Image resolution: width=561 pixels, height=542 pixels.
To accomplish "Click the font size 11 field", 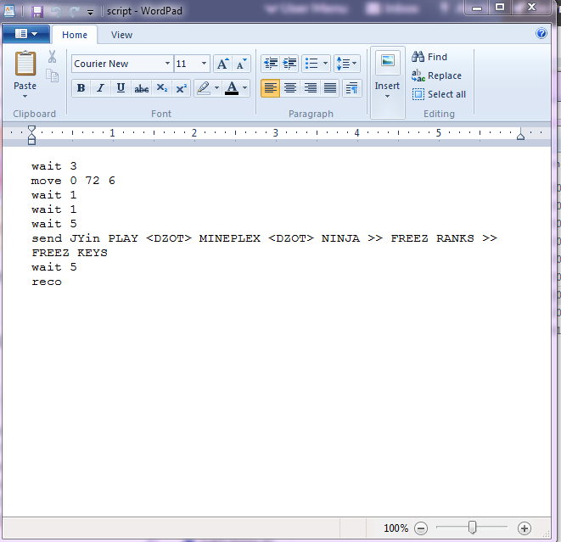I will pos(187,64).
